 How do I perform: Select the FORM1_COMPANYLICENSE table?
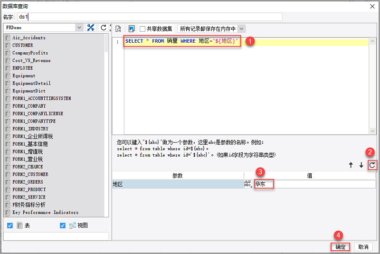coord(38,113)
